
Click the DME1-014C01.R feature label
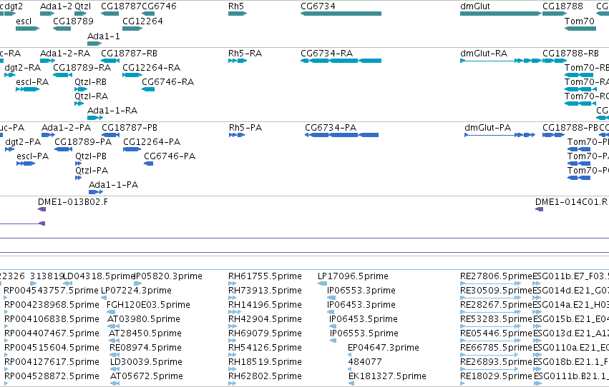click(571, 202)
